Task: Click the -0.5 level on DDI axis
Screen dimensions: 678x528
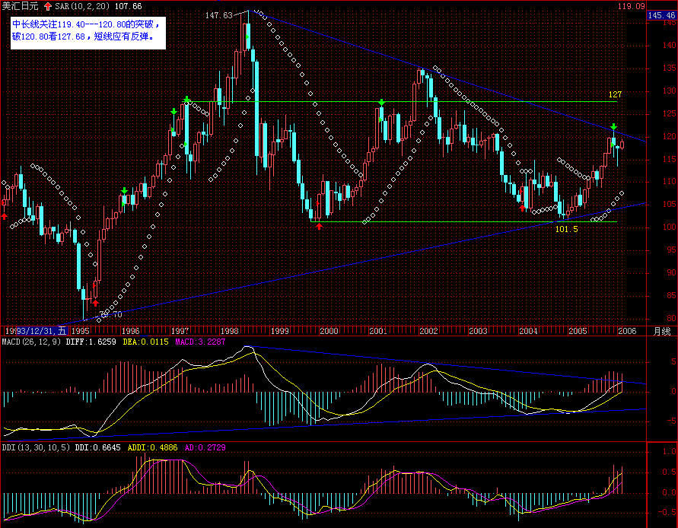Action: (x=668, y=513)
